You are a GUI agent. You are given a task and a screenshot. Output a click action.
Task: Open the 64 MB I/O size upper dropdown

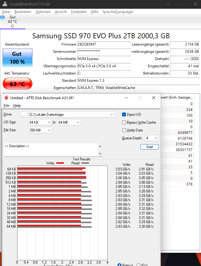[69, 122]
